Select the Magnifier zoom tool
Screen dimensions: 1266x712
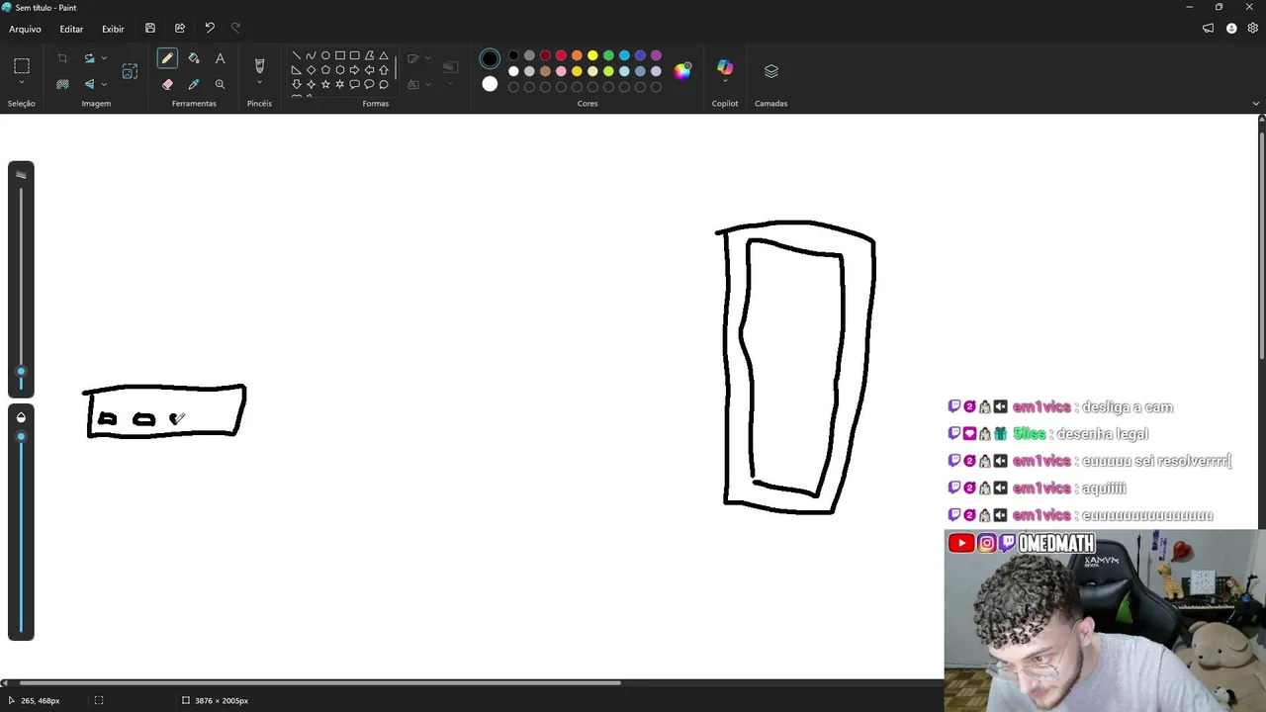220,85
